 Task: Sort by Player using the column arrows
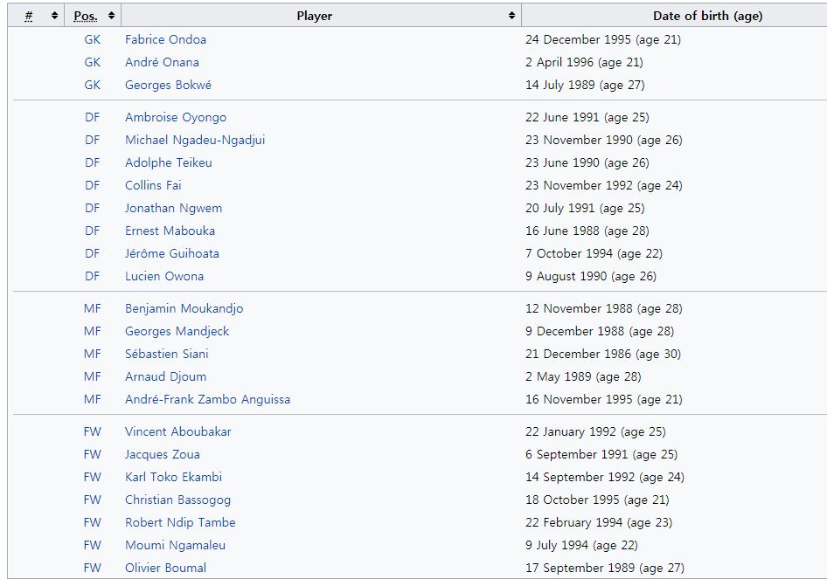coord(511,16)
